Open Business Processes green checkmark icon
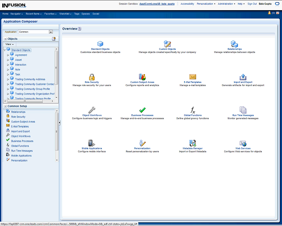282x226 pixels. [142, 110]
